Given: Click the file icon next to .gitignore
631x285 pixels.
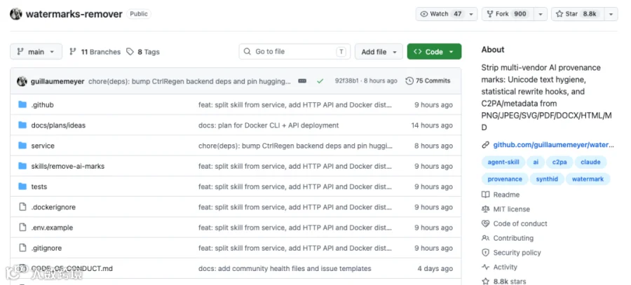Looking at the screenshot, I should (x=22, y=248).
